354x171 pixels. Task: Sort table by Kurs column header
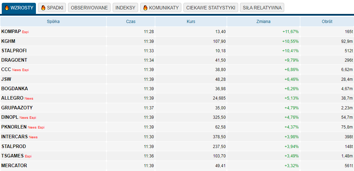tap(191, 22)
